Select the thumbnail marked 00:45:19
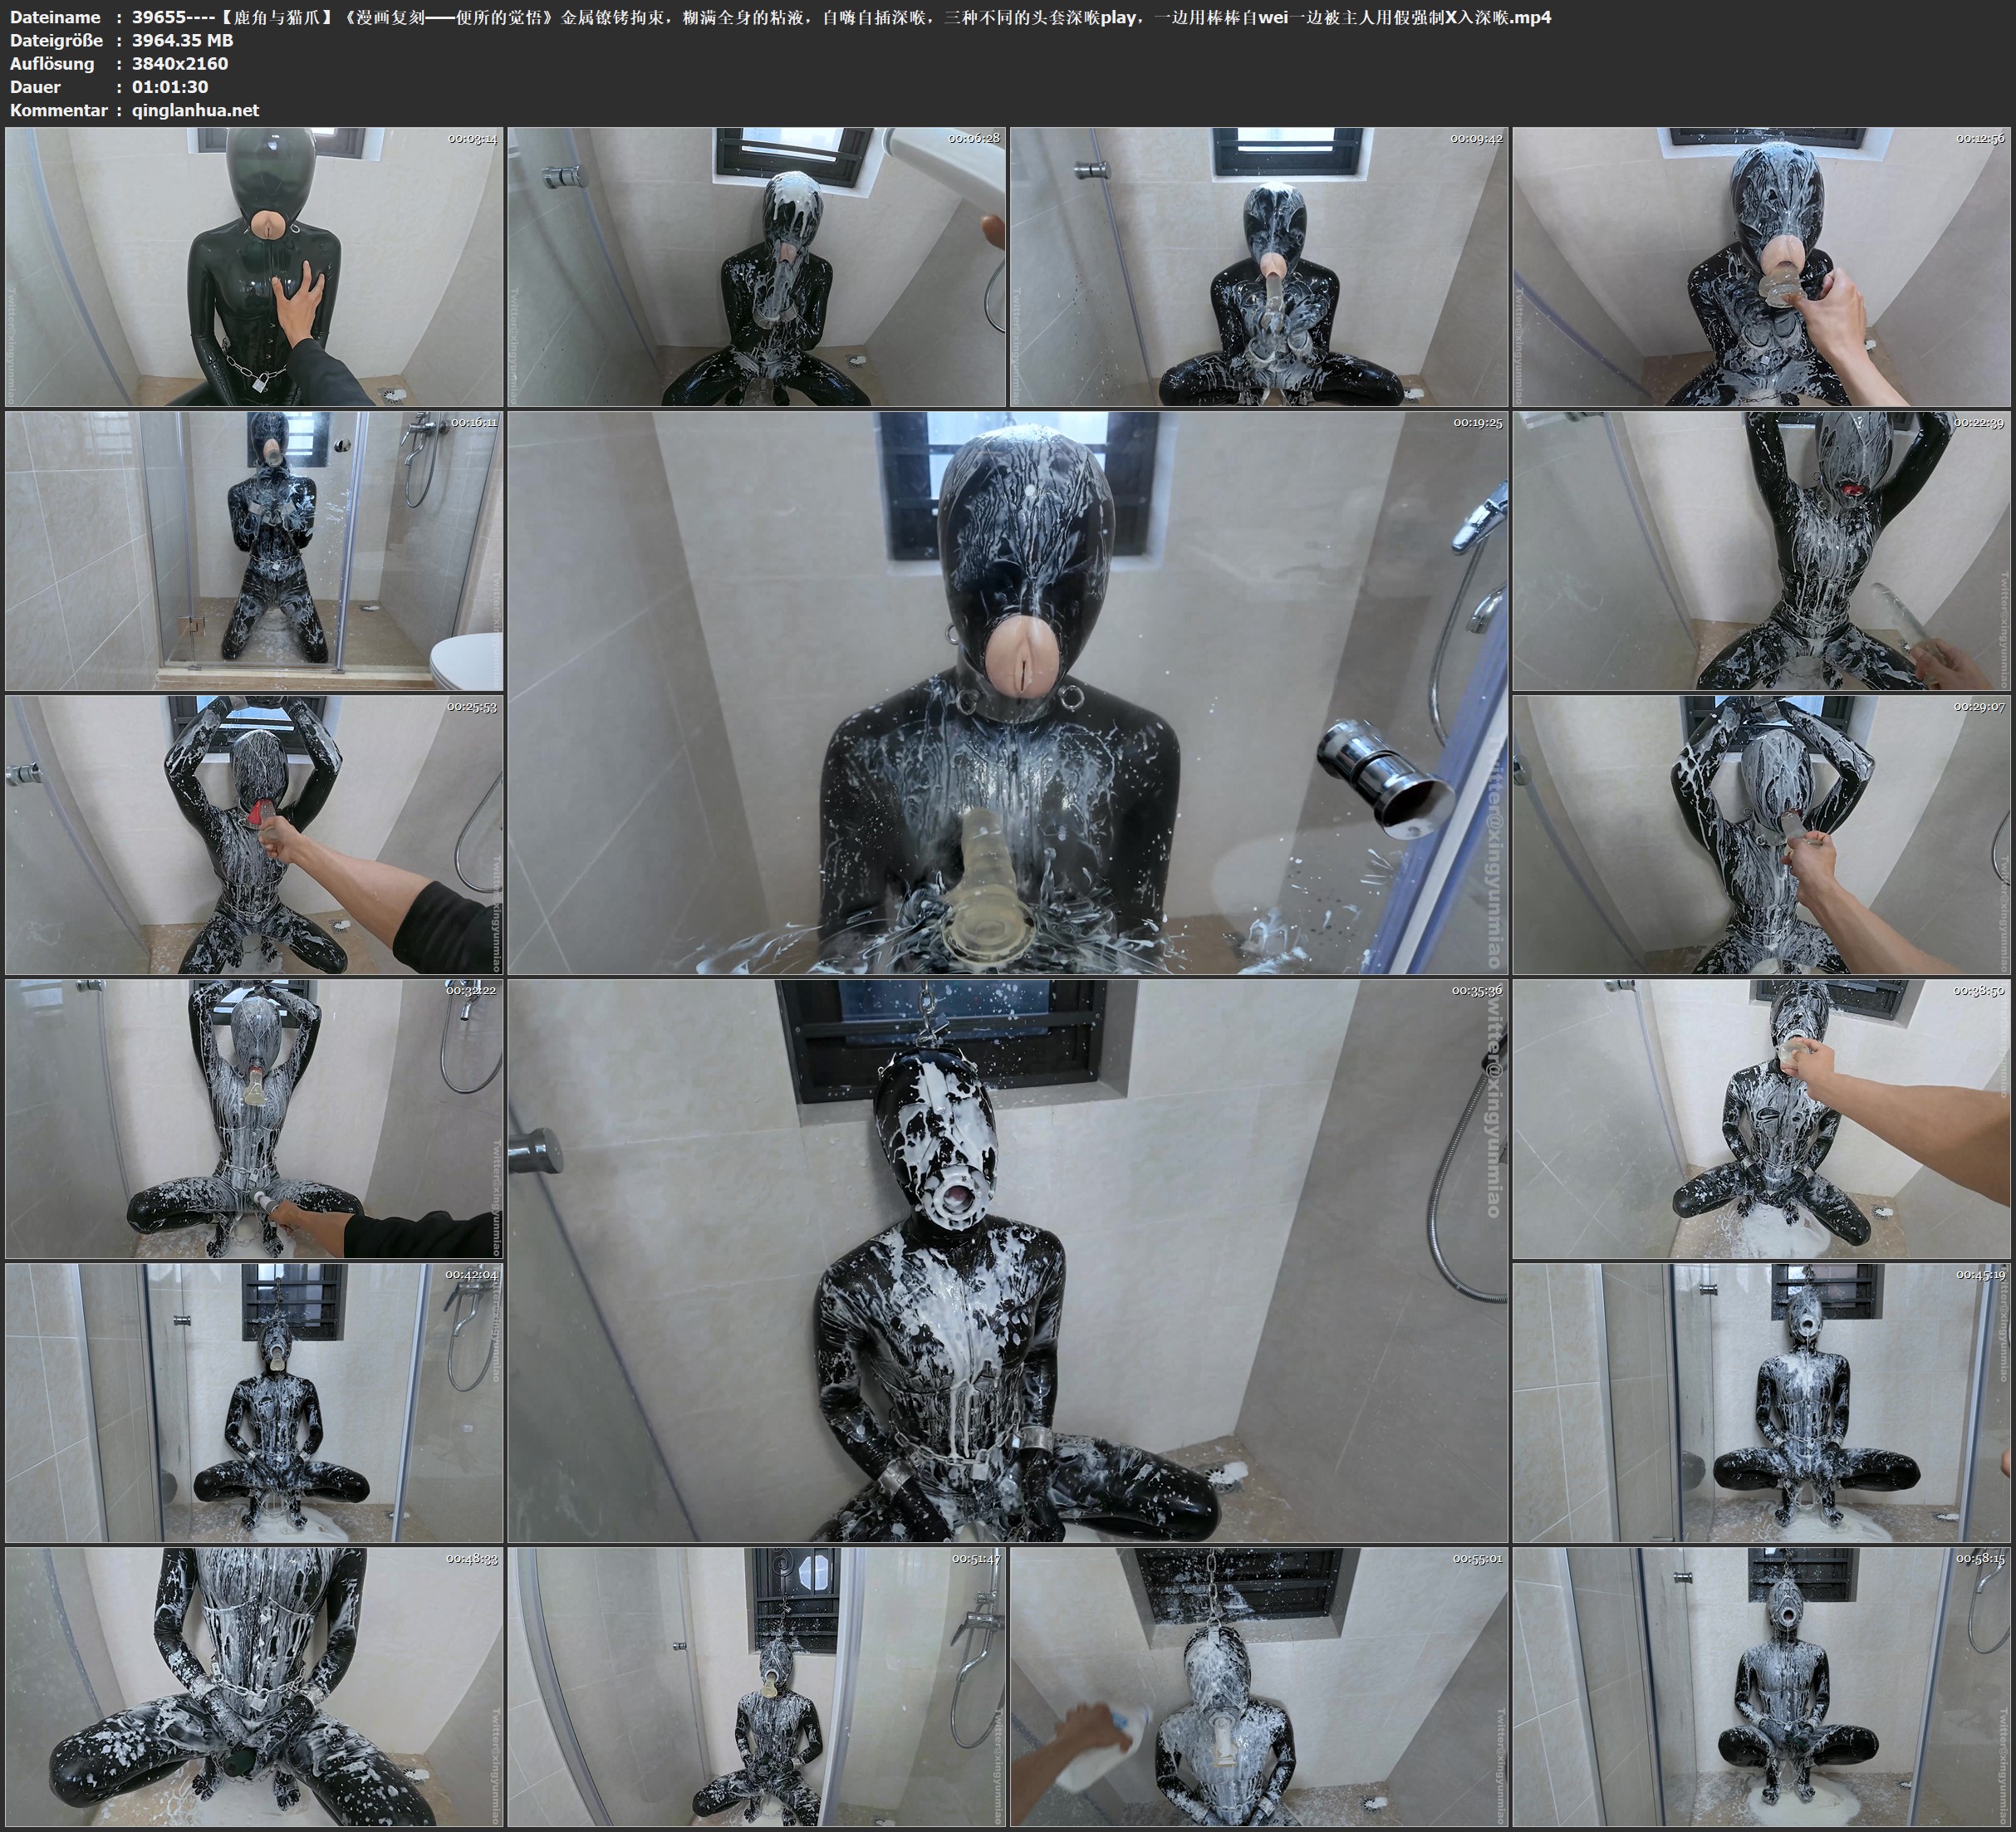The height and width of the screenshot is (1832, 2016). (1762, 1403)
